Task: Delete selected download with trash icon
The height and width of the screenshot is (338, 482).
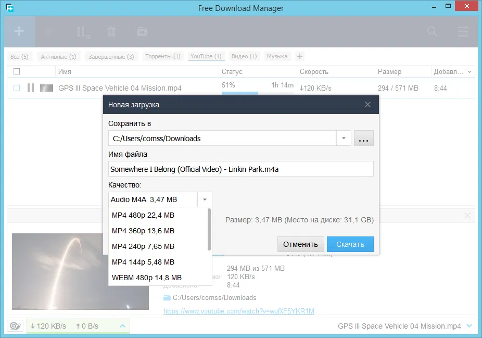Action: (x=111, y=32)
